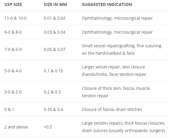Click the USP SIZE column header
The image size is (171, 138).
pos(13,4)
